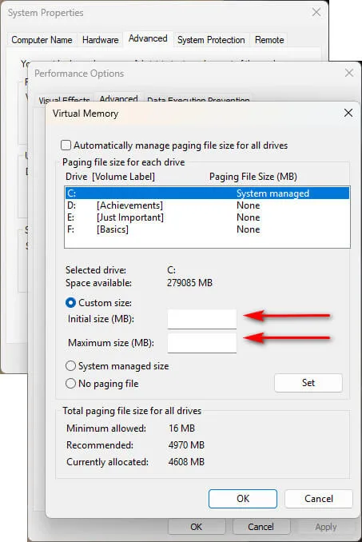Screen dimensions: 362x542
Task: Select the No paging file option
Action: 70,384
